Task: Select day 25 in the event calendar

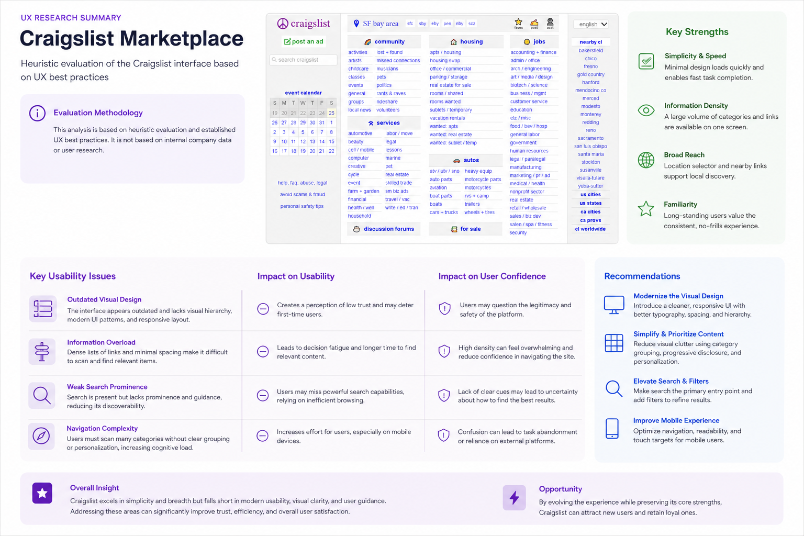Action: pos(331,113)
